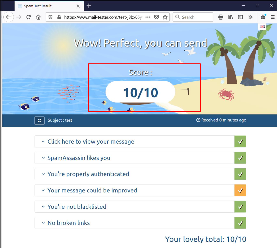Click green checkmark for SpamAssassin likes you

pyautogui.click(x=240, y=158)
